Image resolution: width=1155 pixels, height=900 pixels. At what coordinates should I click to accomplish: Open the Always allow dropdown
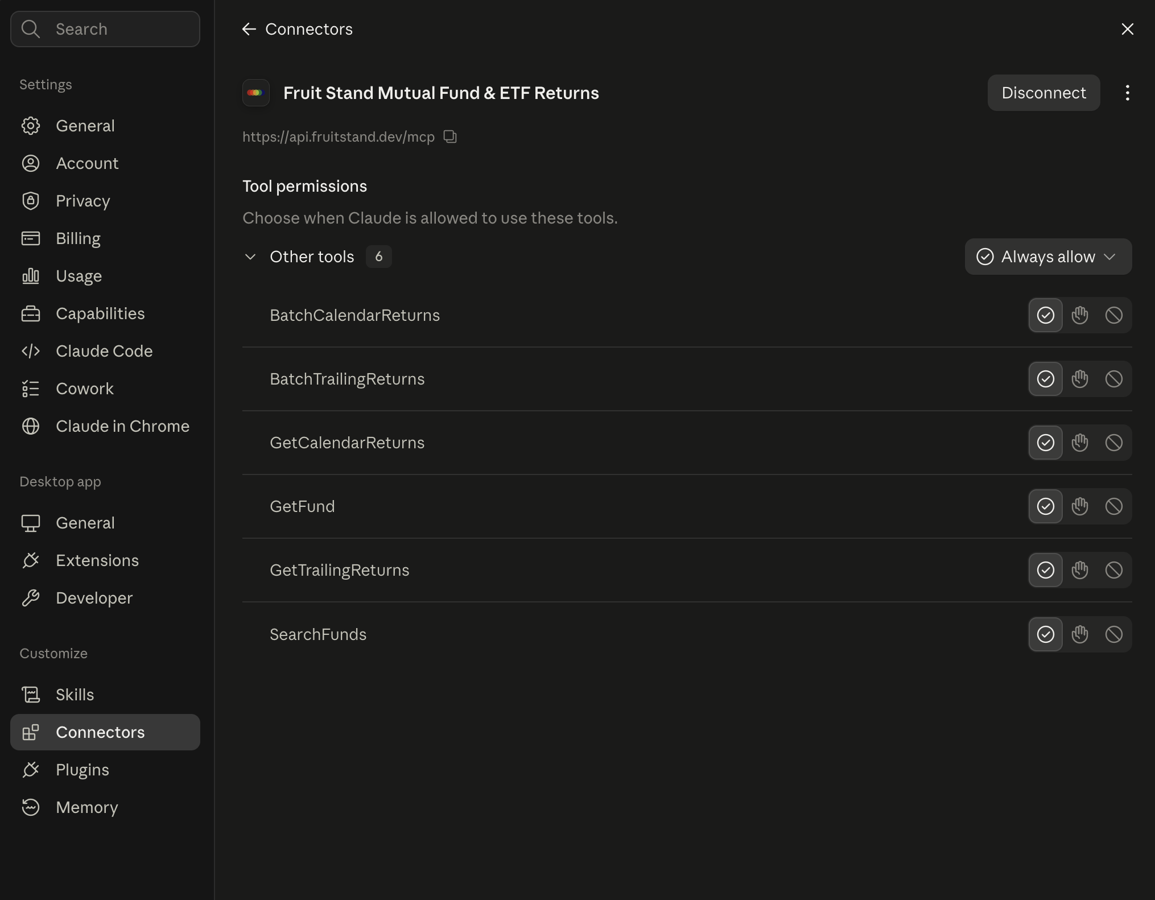pyautogui.click(x=1048, y=257)
